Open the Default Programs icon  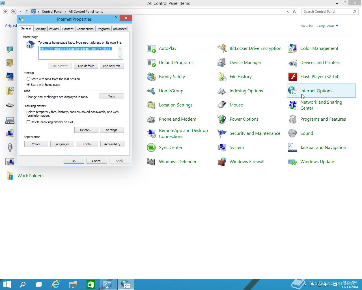point(151,63)
